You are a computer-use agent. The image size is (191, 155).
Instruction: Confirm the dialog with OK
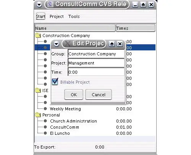click(74, 95)
